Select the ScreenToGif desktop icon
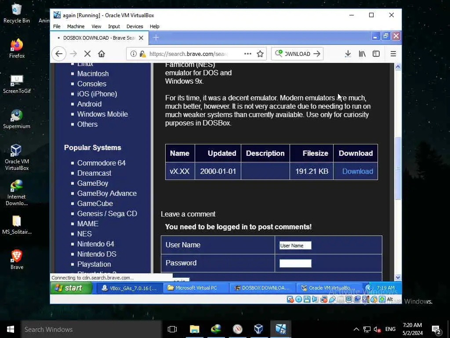The height and width of the screenshot is (338, 450). [17, 84]
